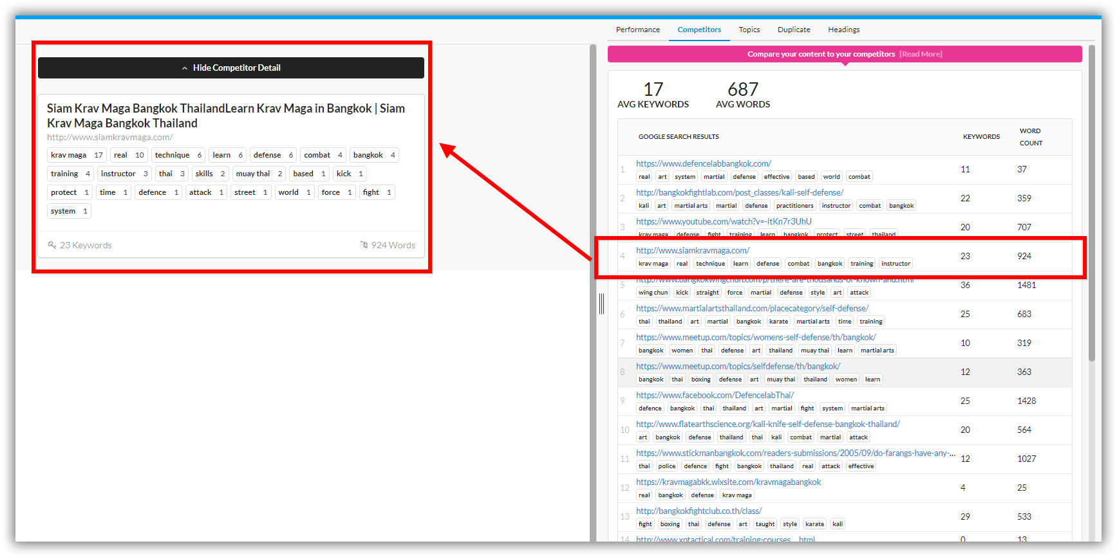Click the chevron icon on Hide Competitor Detail
Image resolution: width=1117 pixels, height=557 pixels.
185,68
